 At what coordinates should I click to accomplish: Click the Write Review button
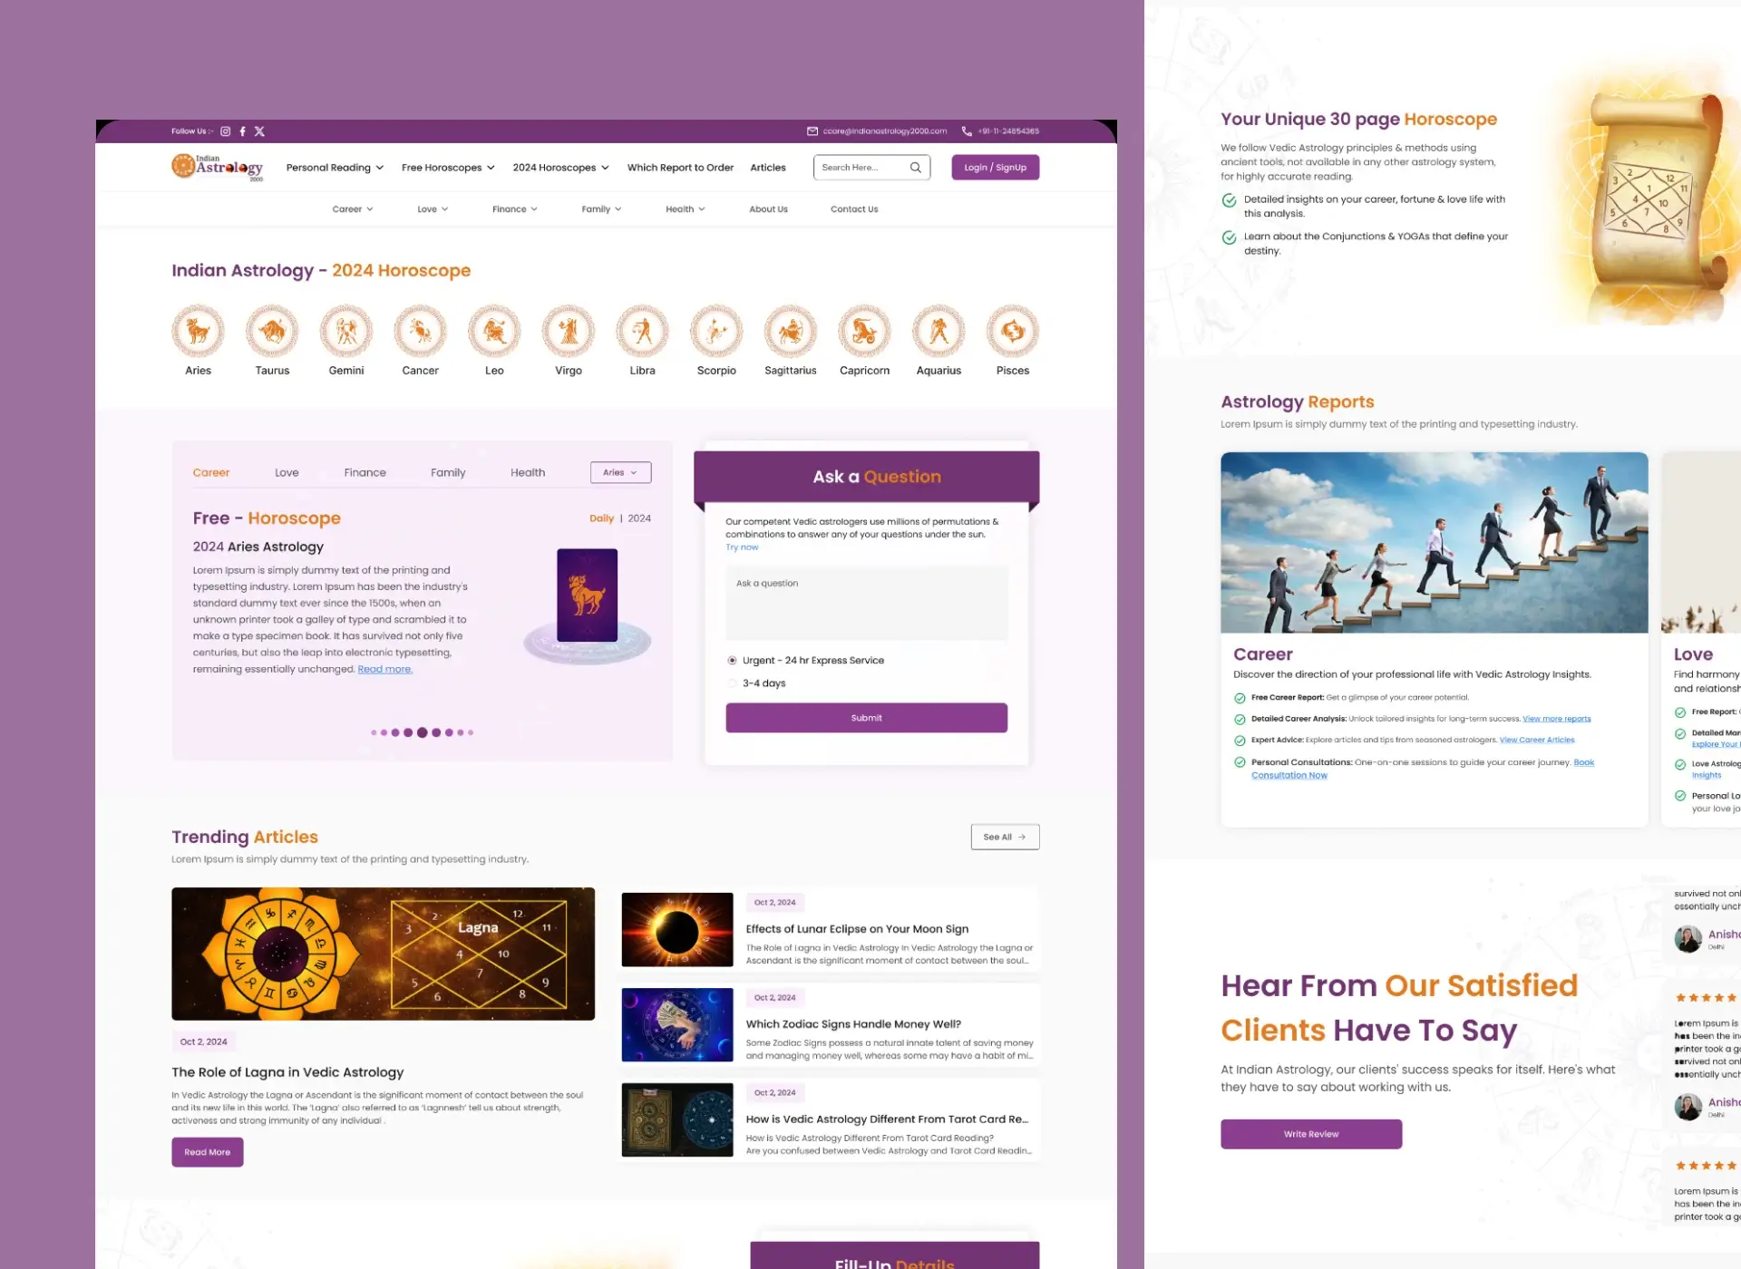coord(1310,1133)
